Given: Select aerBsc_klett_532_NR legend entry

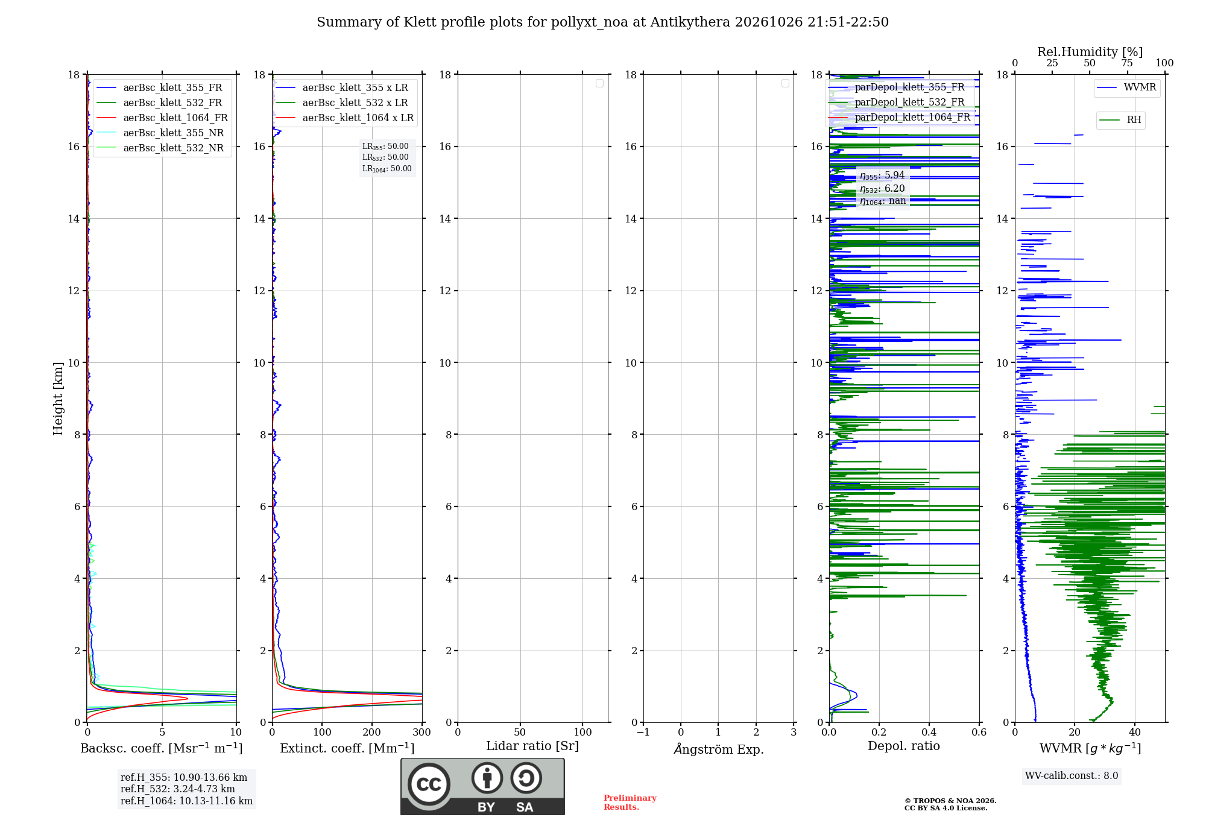Looking at the screenshot, I should [x=160, y=148].
